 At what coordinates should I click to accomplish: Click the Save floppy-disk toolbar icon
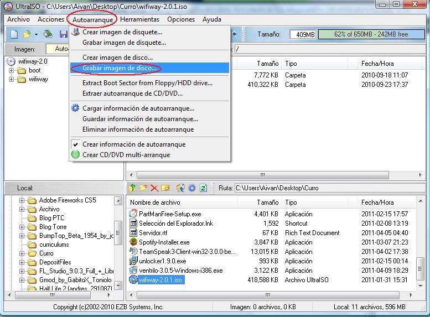pyautogui.click(x=64, y=34)
